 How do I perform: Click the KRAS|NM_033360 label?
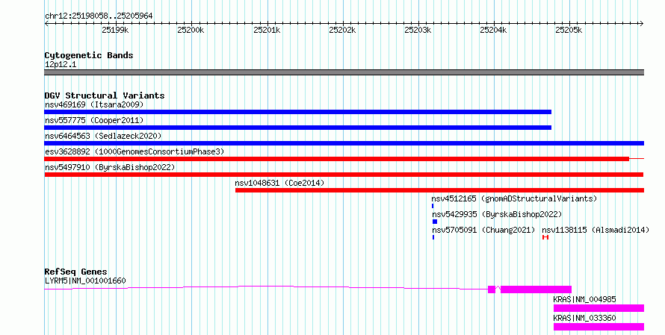584,318
